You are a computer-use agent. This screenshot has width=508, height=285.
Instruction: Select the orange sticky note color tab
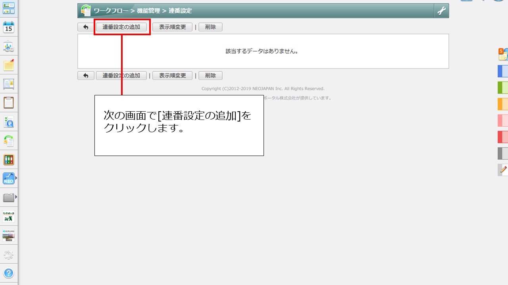[503, 104]
